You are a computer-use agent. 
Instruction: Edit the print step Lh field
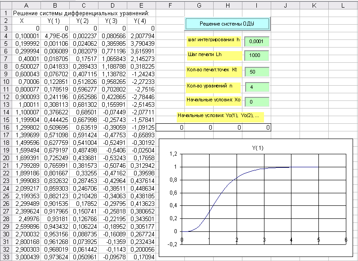(257, 55)
